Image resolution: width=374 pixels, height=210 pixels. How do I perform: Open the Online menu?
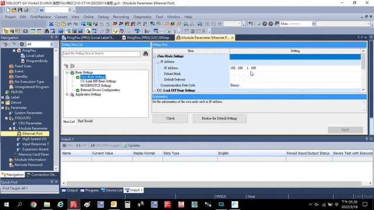point(88,17)
